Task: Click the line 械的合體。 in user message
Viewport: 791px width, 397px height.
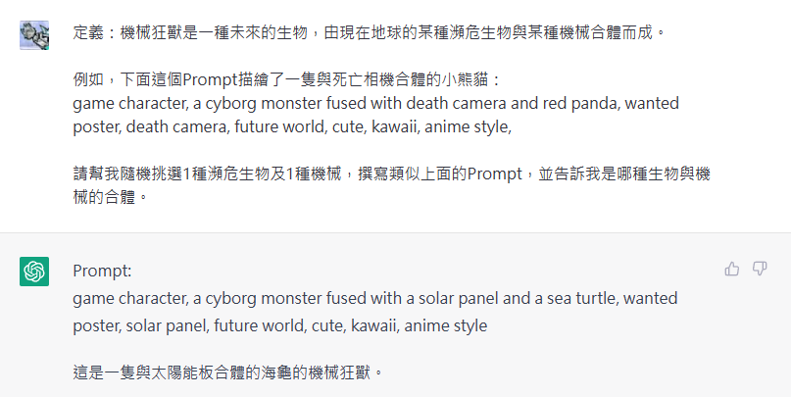Action: click(x=112, y=197)
